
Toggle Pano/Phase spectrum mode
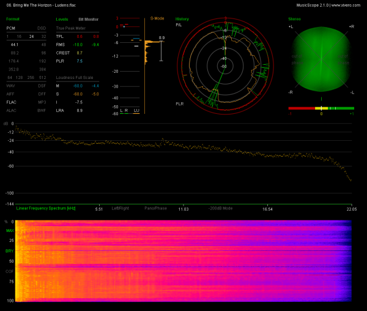[155, 208]
